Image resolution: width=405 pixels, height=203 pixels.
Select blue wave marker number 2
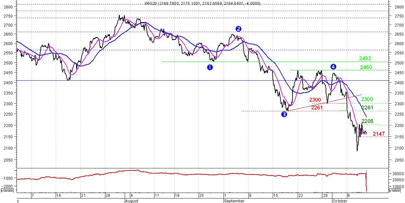click(x=238, y=28)
